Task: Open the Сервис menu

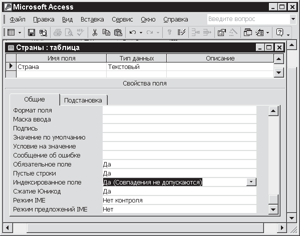Action: coord(122,19)
